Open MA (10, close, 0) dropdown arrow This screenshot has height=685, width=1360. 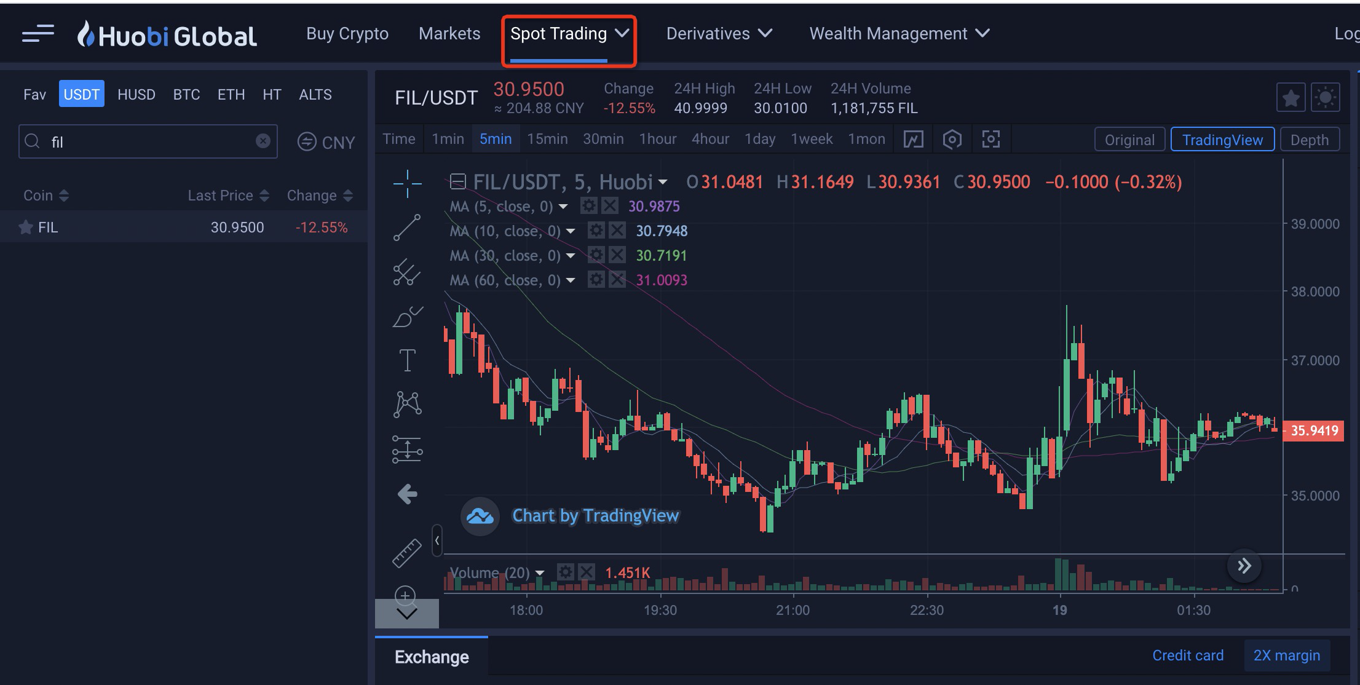pyautogui.click(x=571, y=232)
